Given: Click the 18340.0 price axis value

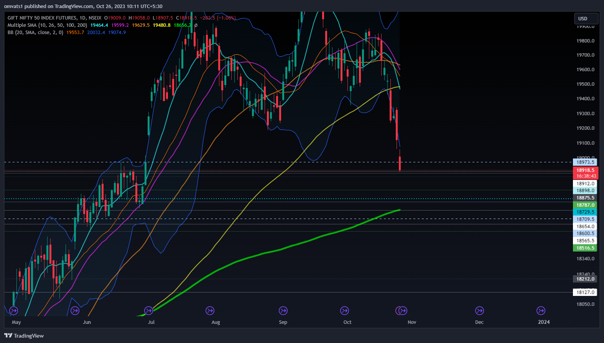Looking at the screenshot, I should click(585, 259).
